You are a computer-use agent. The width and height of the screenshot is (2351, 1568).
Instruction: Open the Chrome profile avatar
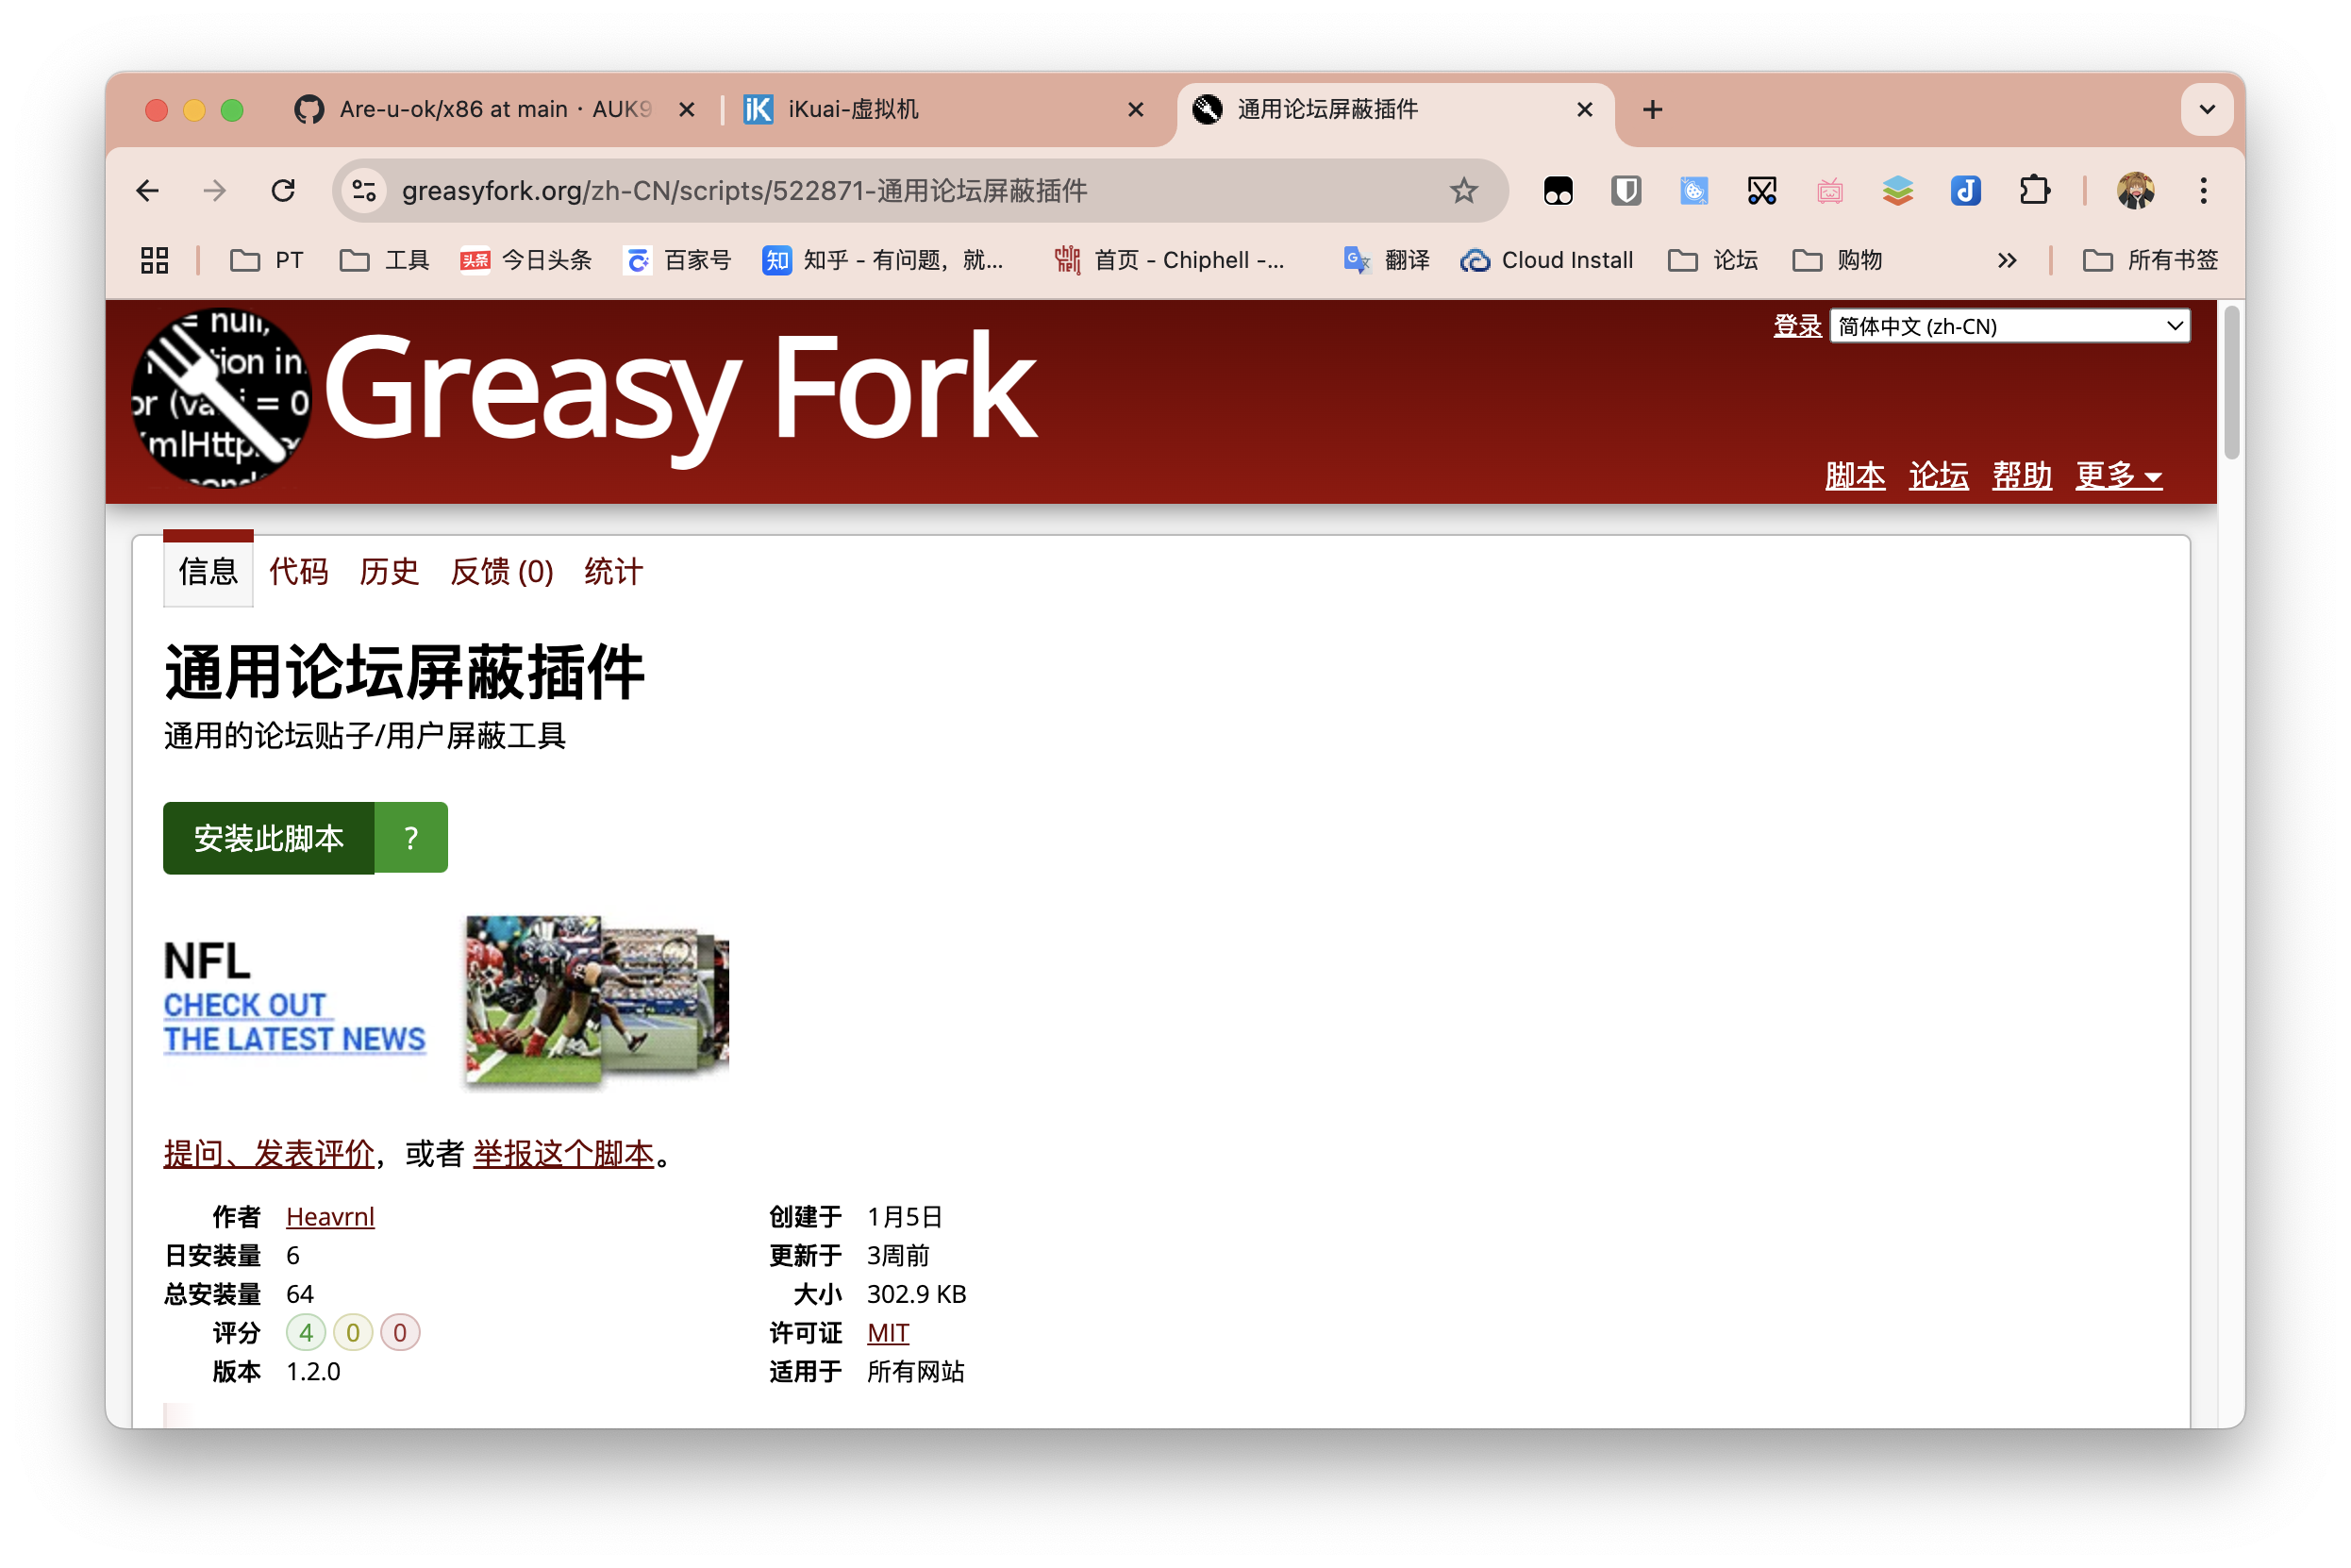[2135, 191]
